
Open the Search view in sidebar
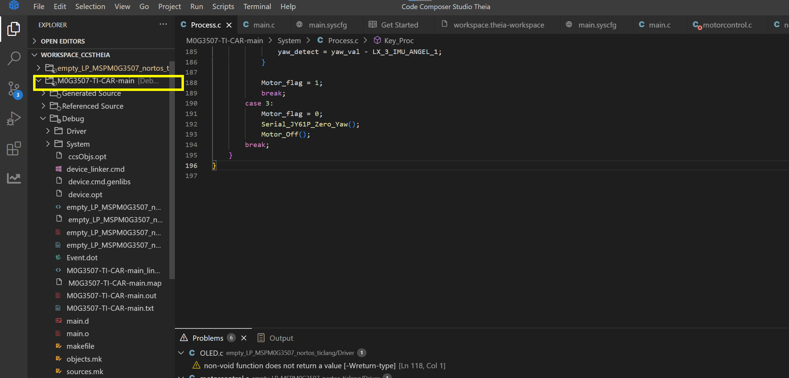pos(14,58)
